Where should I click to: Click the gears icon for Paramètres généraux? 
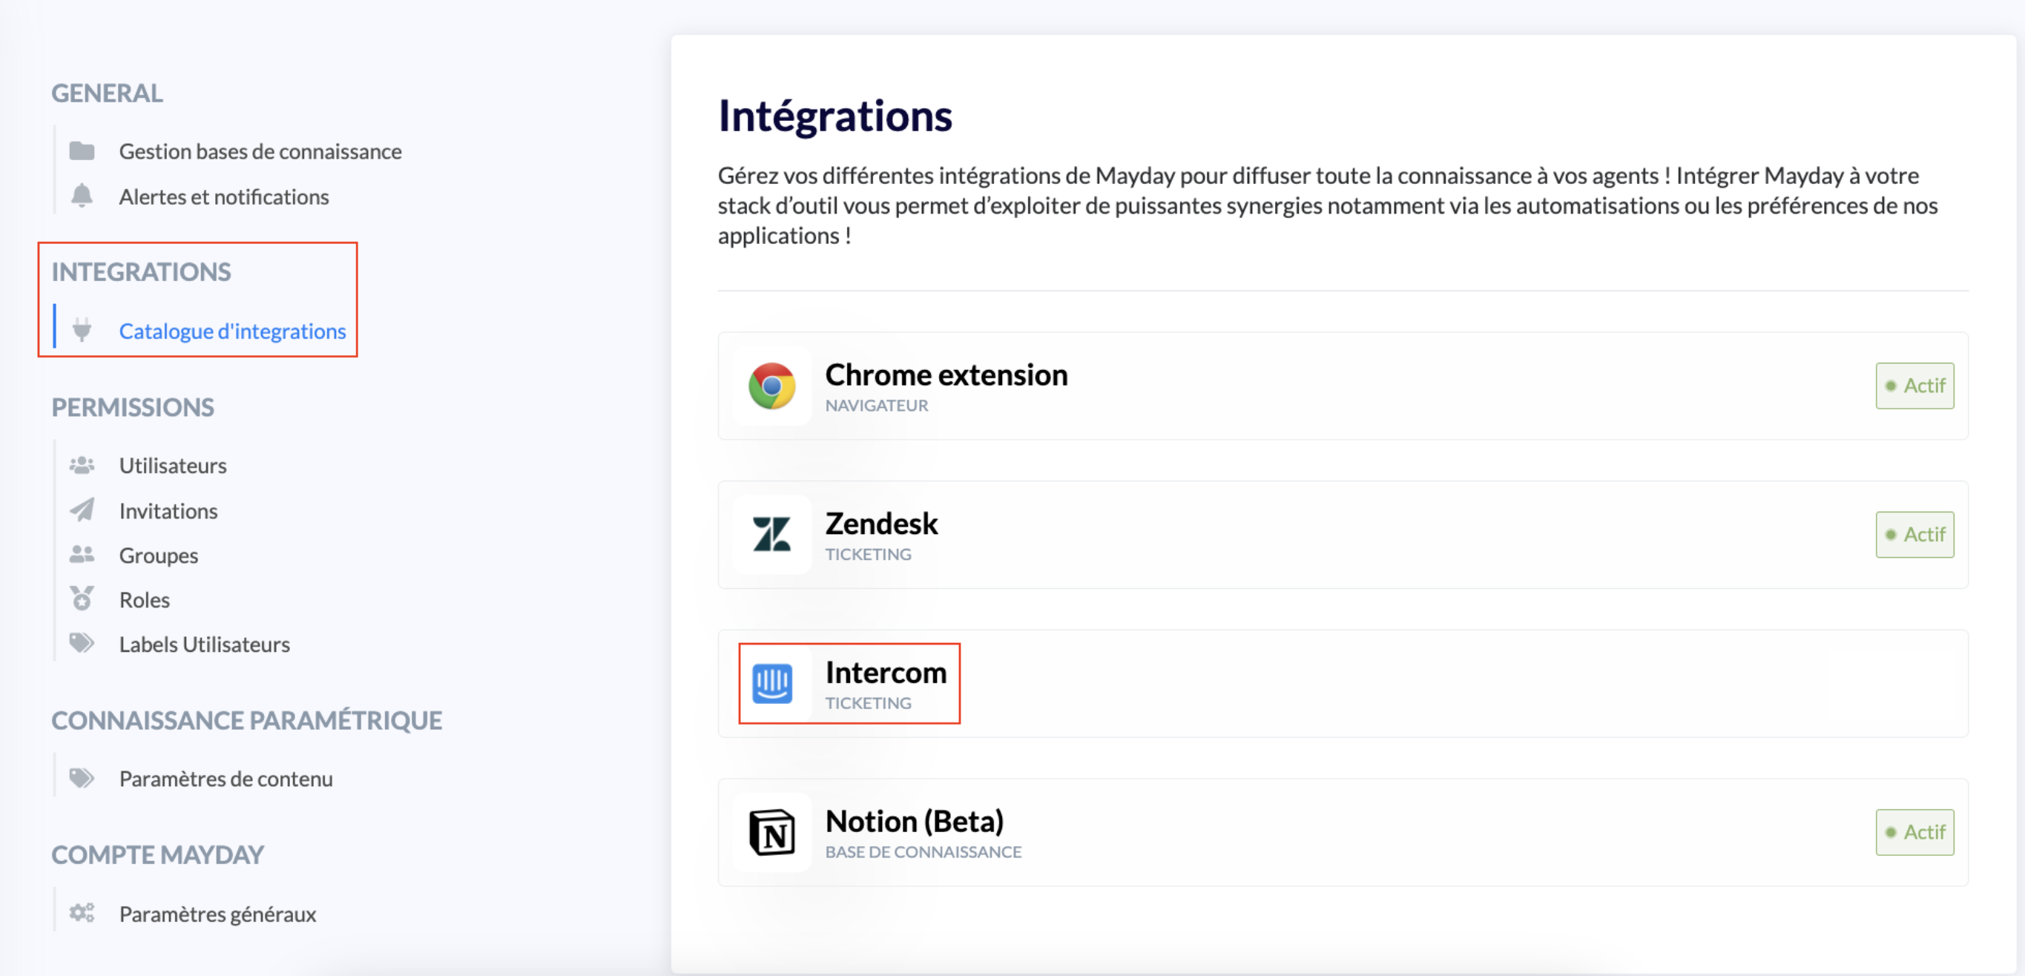82,913
